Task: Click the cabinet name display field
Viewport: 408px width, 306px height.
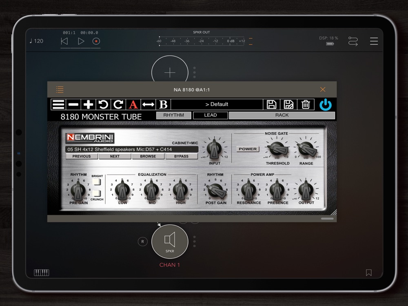Action: (132, 149)
